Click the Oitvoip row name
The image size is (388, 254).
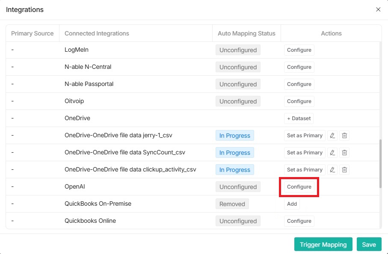click(74, 101)
